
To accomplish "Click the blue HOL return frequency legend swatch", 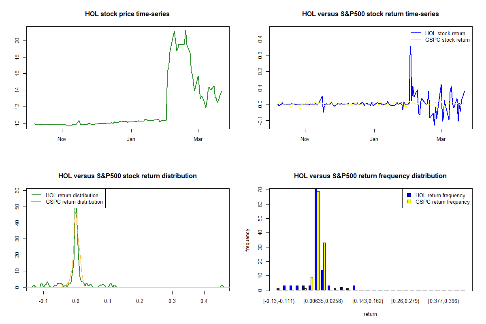I will (x=409, y=195).
